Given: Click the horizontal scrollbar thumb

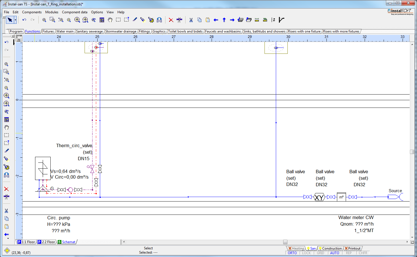Looking at the screenshot, I should point(285,242).
